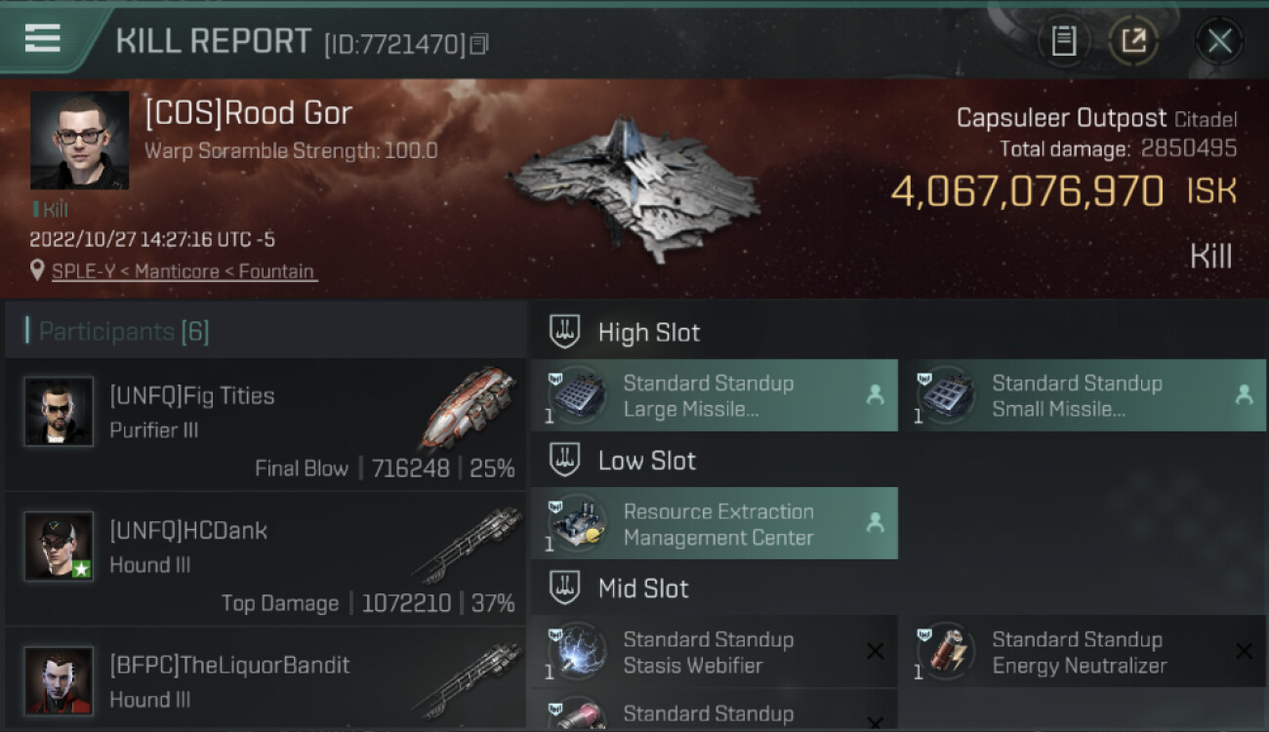Open Fig Tities participant entry
Image resolution: width=1269 pixels, height=732 pixels.
coord(266,425)
